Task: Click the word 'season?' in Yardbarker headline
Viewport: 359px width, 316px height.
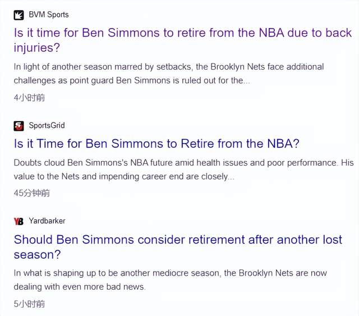Action: coord(38,255)
